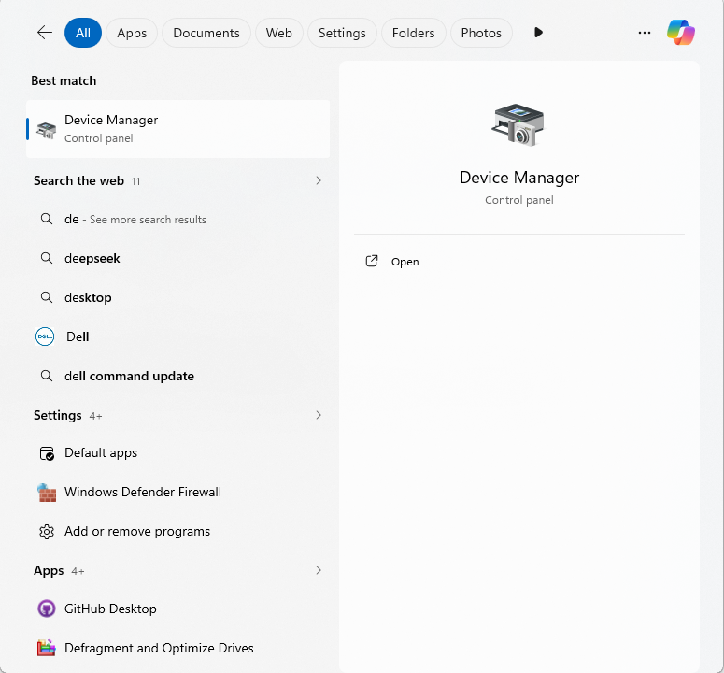Expand the Search the web section

tap(318, 180)
